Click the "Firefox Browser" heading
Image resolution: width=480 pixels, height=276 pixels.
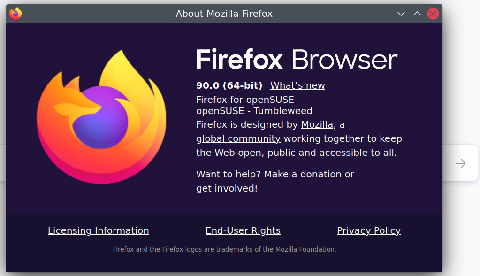point(297,60)
